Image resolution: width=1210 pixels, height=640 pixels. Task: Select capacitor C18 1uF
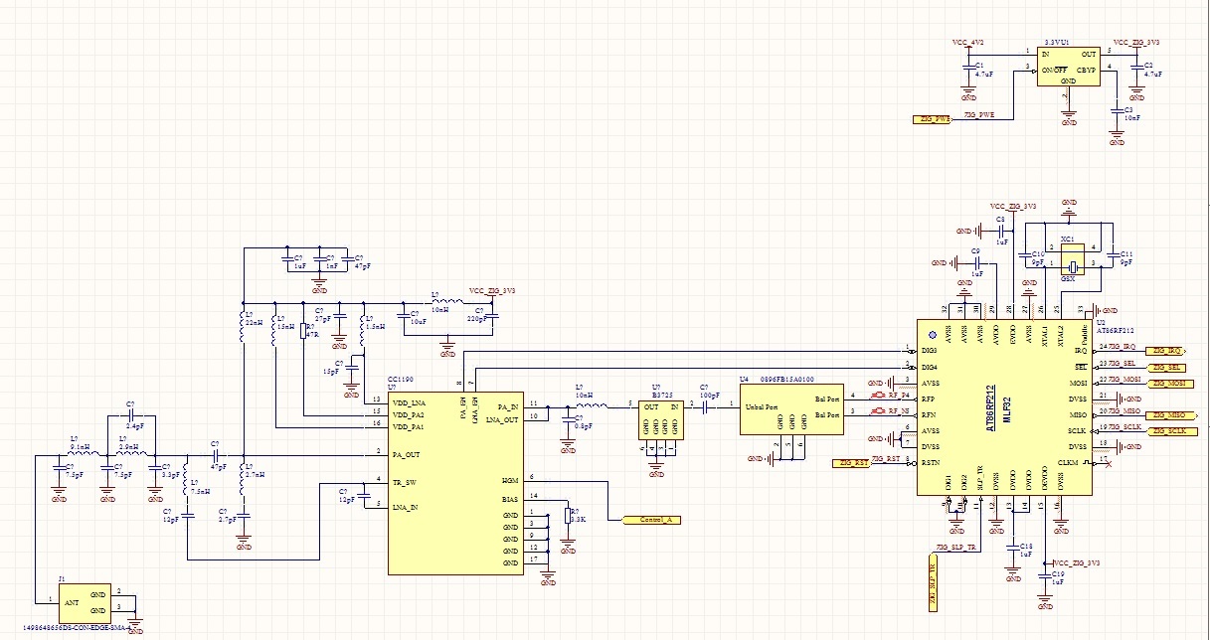(x=1013, y=548)
